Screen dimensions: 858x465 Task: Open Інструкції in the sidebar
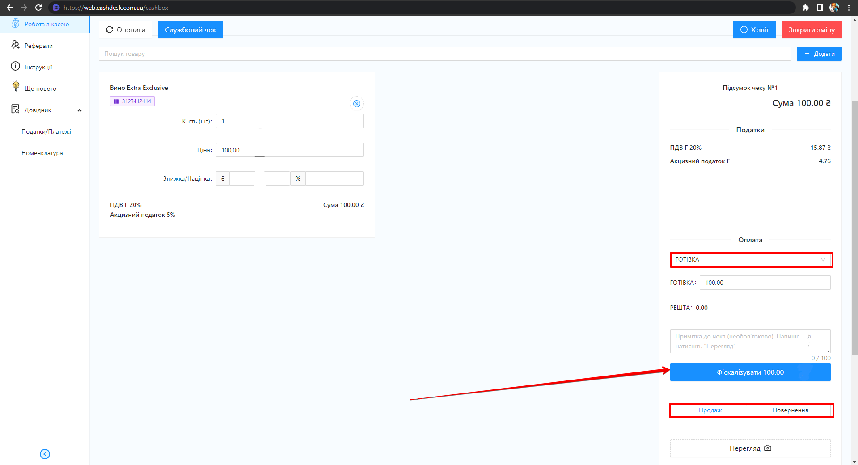tap(38, 67)
